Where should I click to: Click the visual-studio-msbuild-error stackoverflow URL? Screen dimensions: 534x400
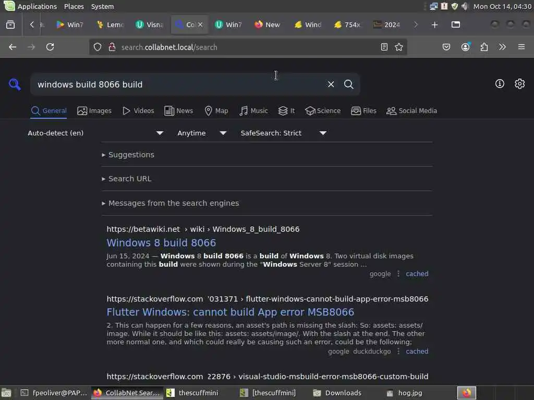[268, 376]
